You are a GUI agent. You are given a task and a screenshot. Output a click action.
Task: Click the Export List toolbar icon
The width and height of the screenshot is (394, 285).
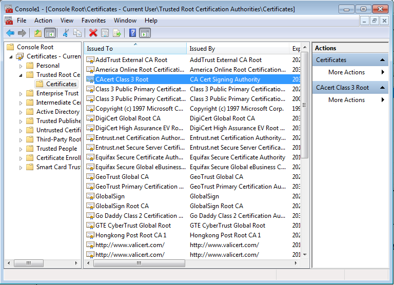117,33
